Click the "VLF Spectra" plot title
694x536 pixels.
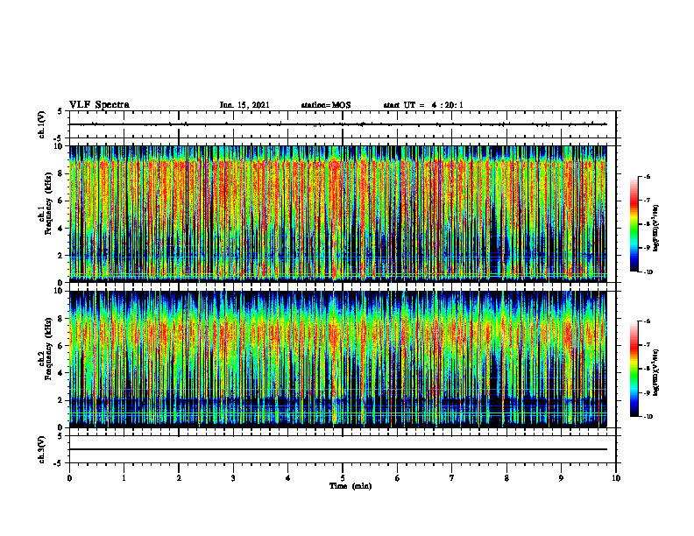coord(99,105)
